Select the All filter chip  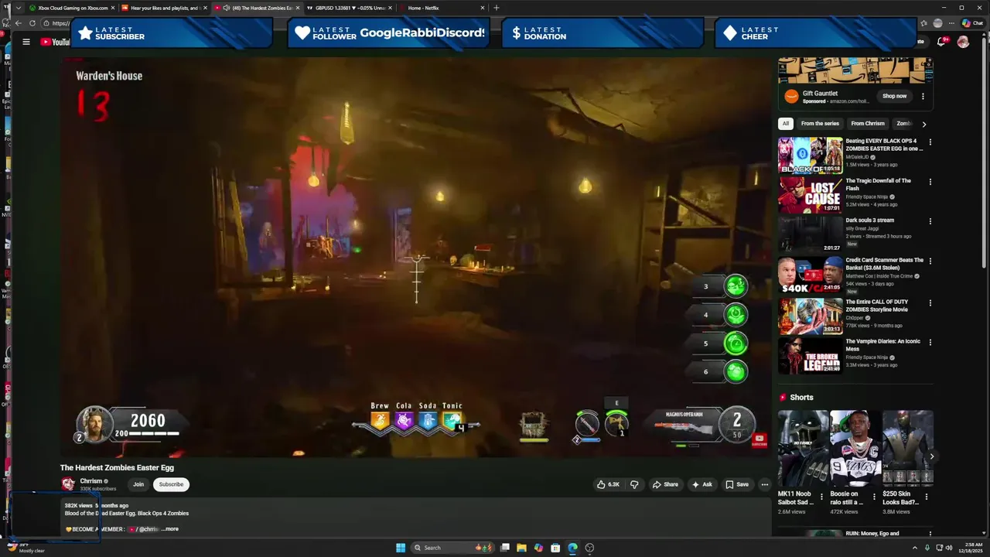pos(786,124)
